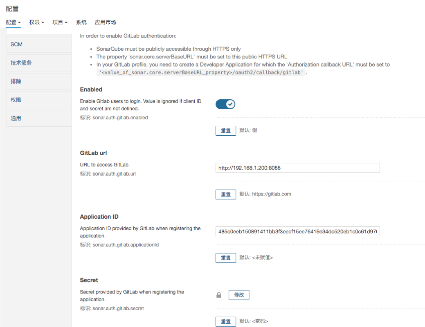The height and width of the screenshot is (327, 425).
Task: Click the Enabled section heading
Action: 91,90
